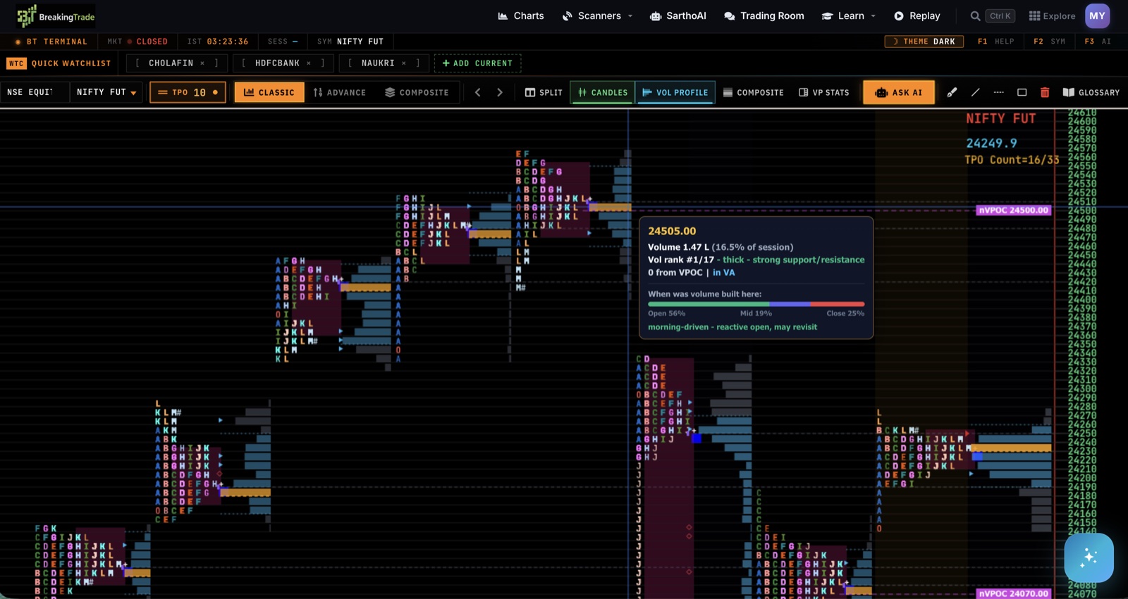Image resolution: width=1128 pixels, height=599 pixels.
Task: Open the Explore grid menu
Action: 1052,15
